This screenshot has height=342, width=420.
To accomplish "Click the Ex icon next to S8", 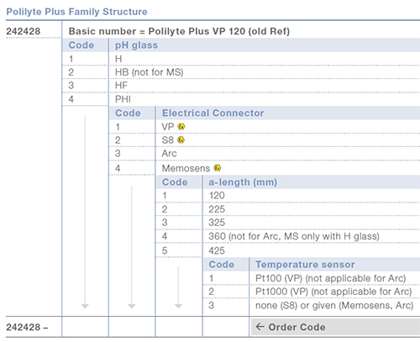I will (181, 139).
